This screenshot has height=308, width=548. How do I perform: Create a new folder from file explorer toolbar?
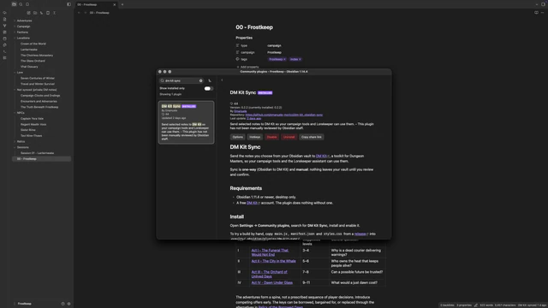35,13
